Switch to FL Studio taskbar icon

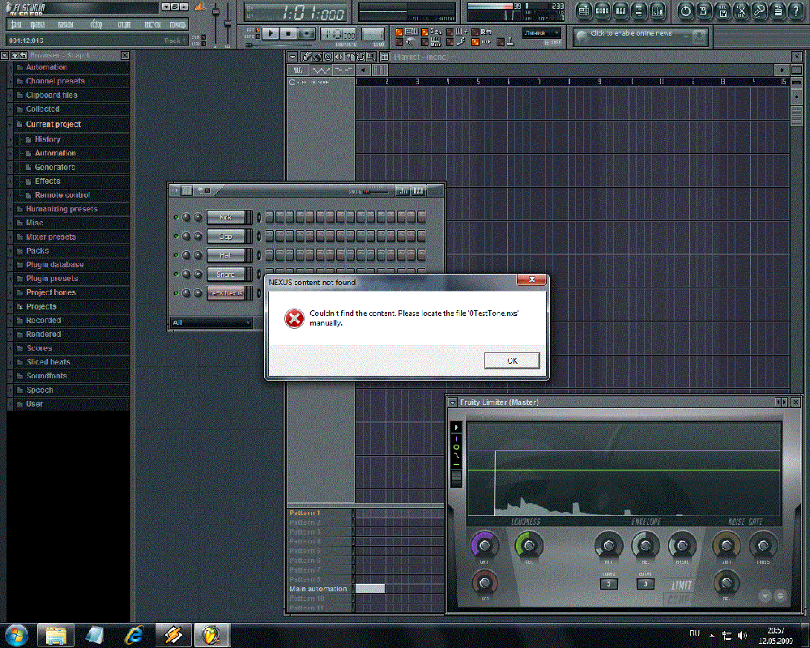coord(211,635)
